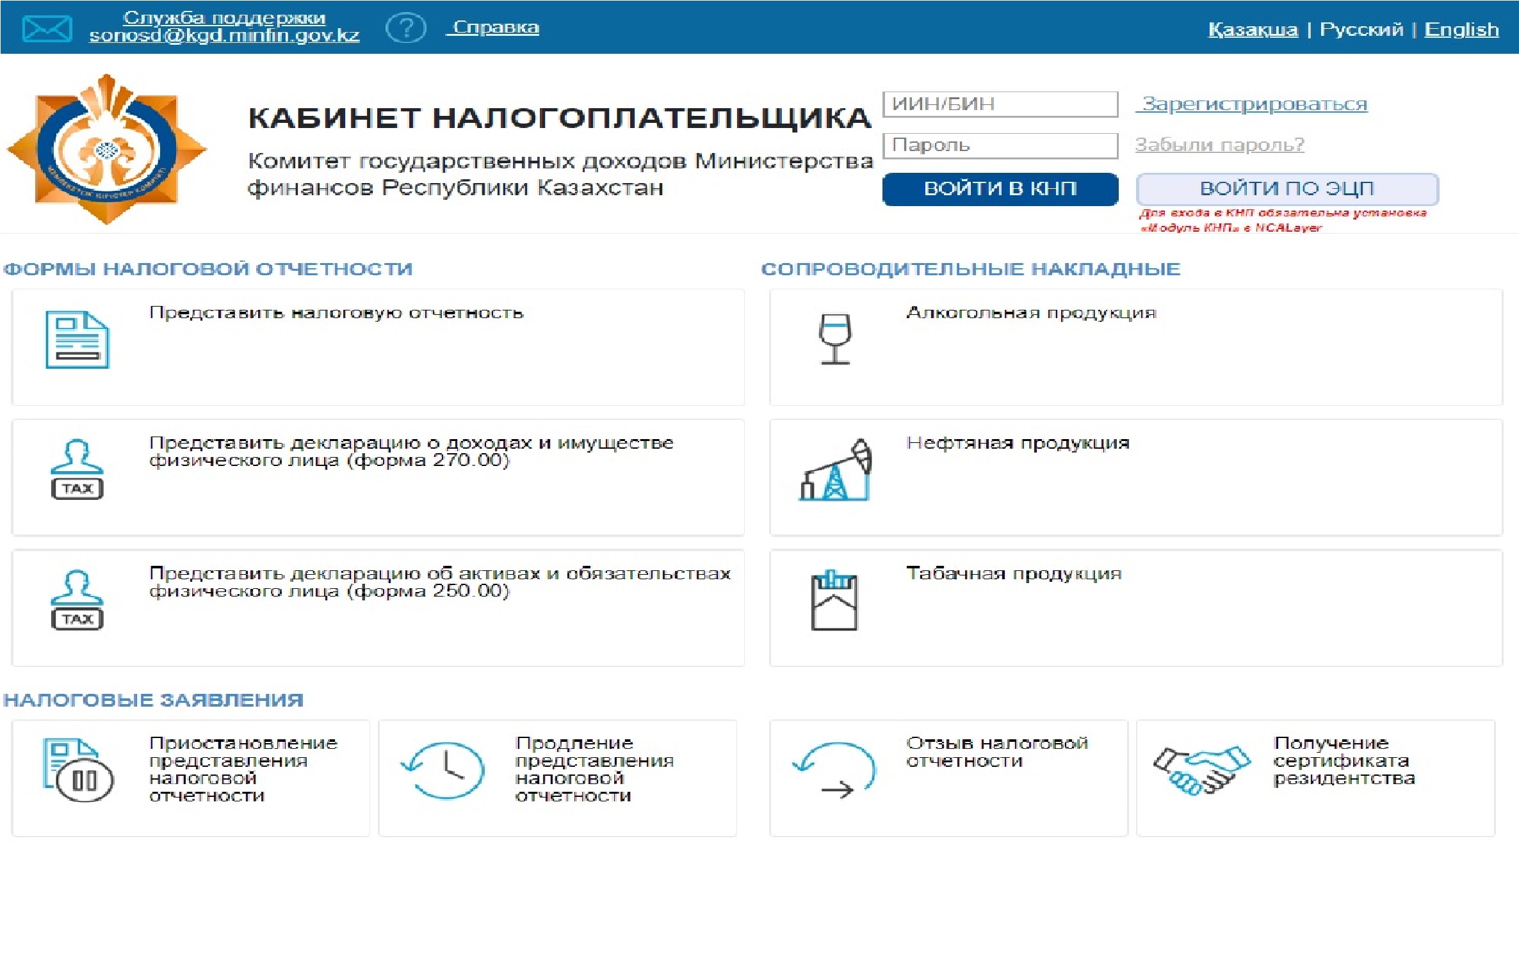Focus the Пароль password field
Screen dimensions: 1519x955
pos(1000,145)
